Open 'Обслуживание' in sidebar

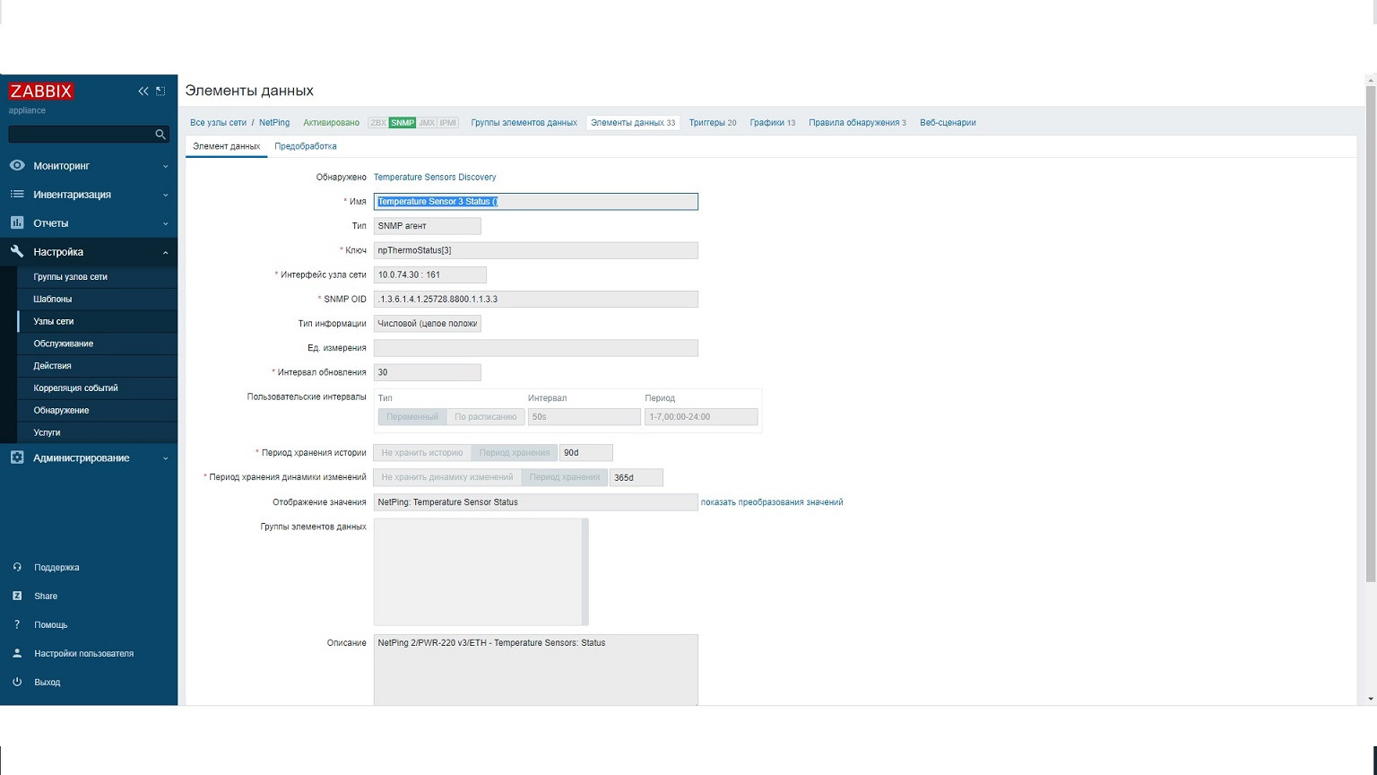(97, 344)
